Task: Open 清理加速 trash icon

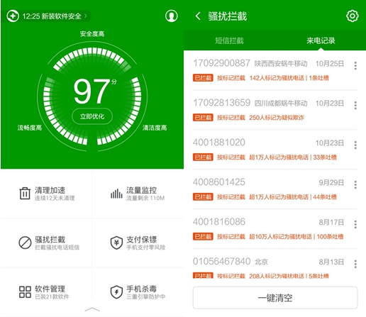Action: (25, 194)
